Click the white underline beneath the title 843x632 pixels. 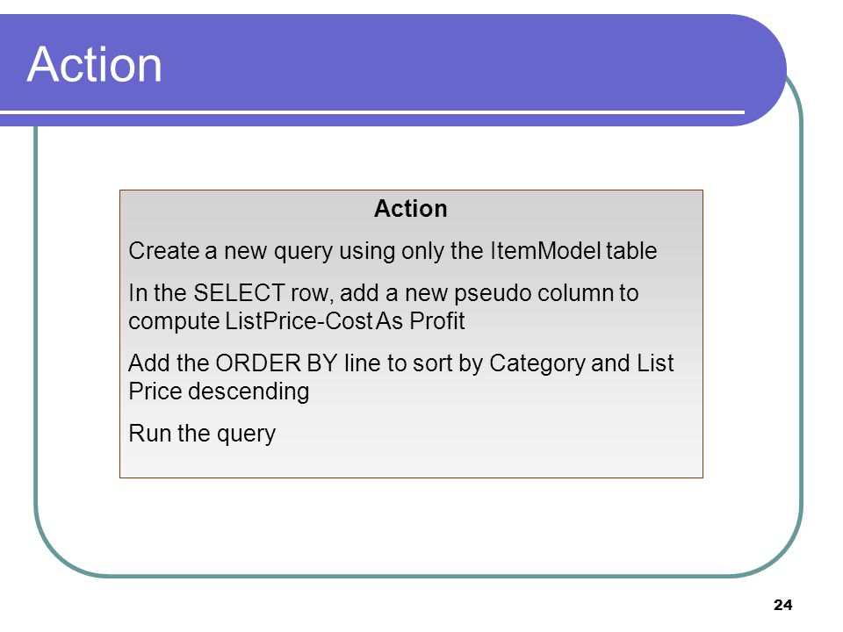click(x=372, y=112)
